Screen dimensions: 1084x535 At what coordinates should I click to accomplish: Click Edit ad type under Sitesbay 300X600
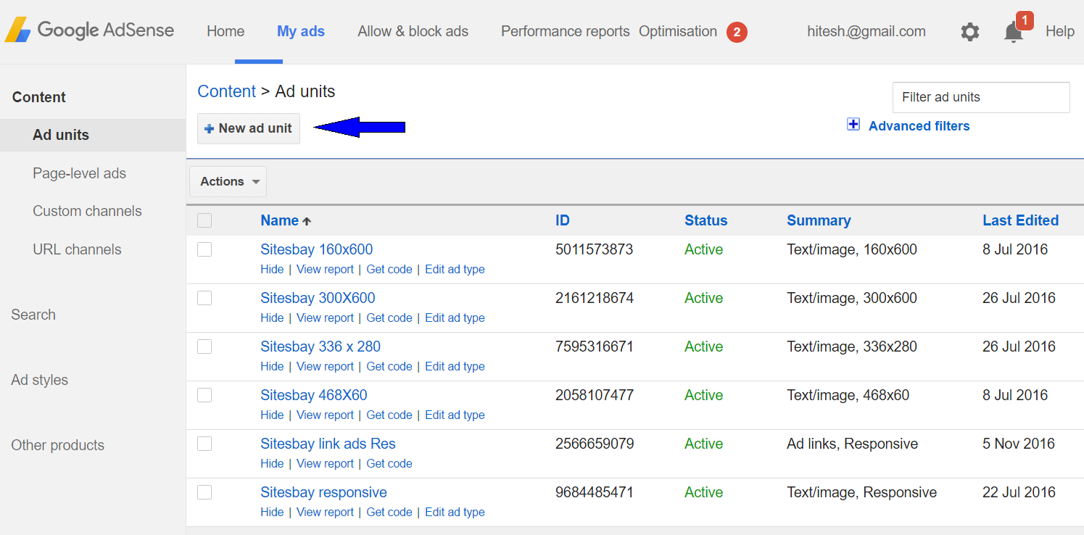pos(455,318)
